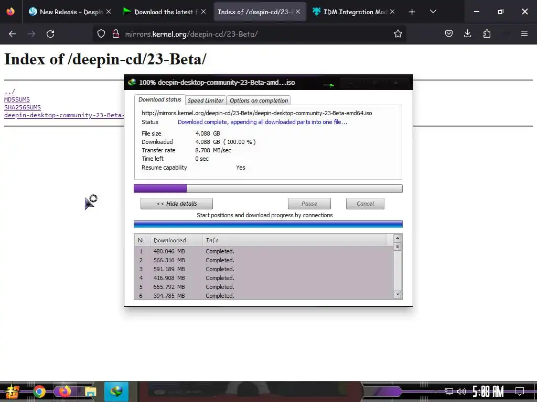The image size is (537, 402).
Task: Click the IDM dialog title bar icon
Action: (132, 82)
